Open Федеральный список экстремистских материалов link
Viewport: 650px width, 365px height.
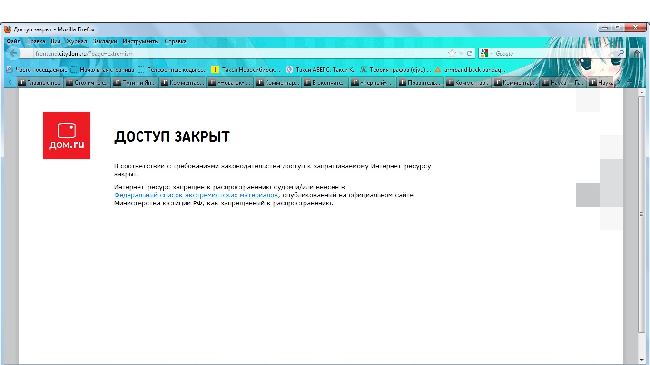pyautogui.click(x=196, y=195)
